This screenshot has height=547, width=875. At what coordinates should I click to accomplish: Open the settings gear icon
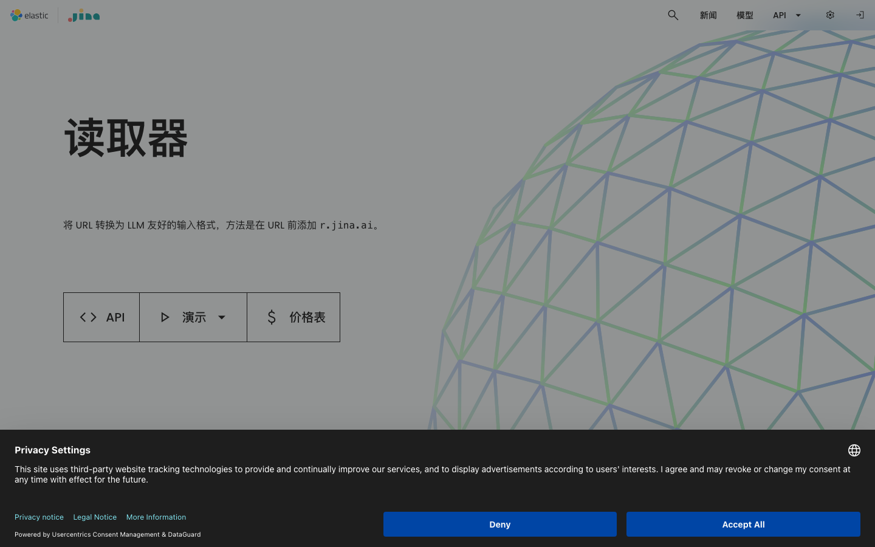pos(830,15)
